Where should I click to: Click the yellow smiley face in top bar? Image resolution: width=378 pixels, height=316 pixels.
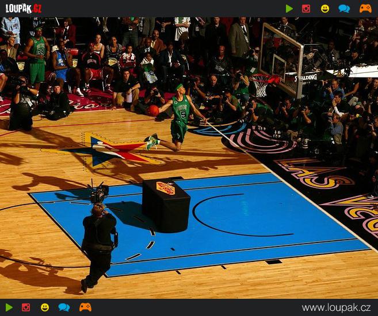325,9
